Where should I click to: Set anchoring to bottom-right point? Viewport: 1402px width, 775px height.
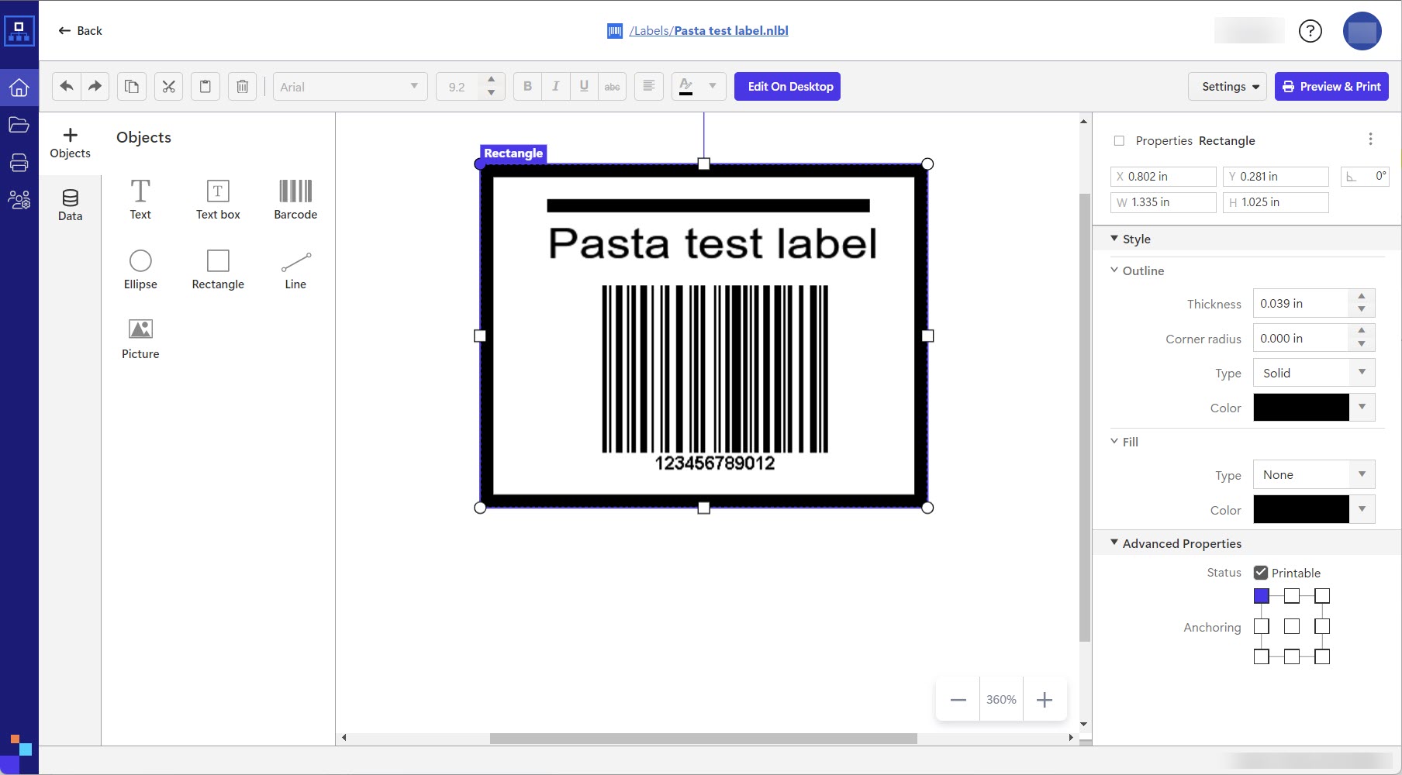coord(1322,656)
